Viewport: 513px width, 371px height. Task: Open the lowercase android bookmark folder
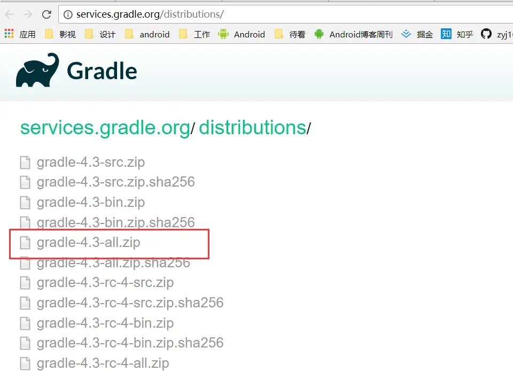(147, 34)
